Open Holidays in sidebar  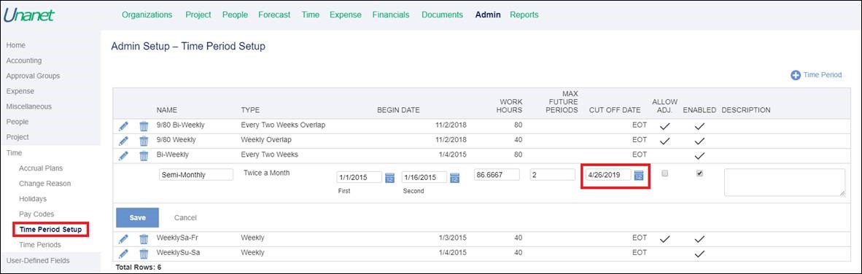pyautogui.click(x=32, y=199)
